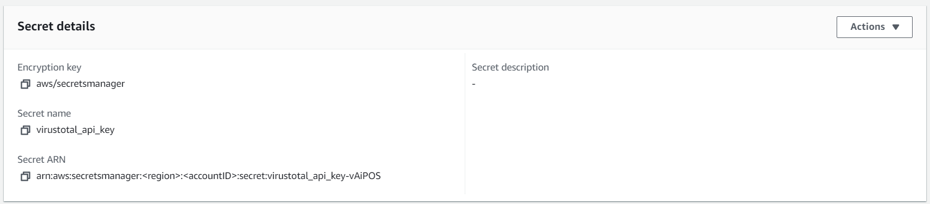Click the Encryption key label
Viewport: 930px width, 204px height.
49,67
